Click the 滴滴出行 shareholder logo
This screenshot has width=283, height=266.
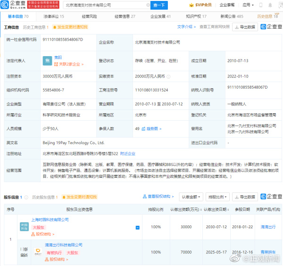38,252
